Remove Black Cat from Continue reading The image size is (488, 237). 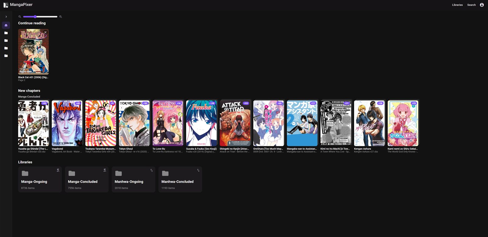click(45, 32)
